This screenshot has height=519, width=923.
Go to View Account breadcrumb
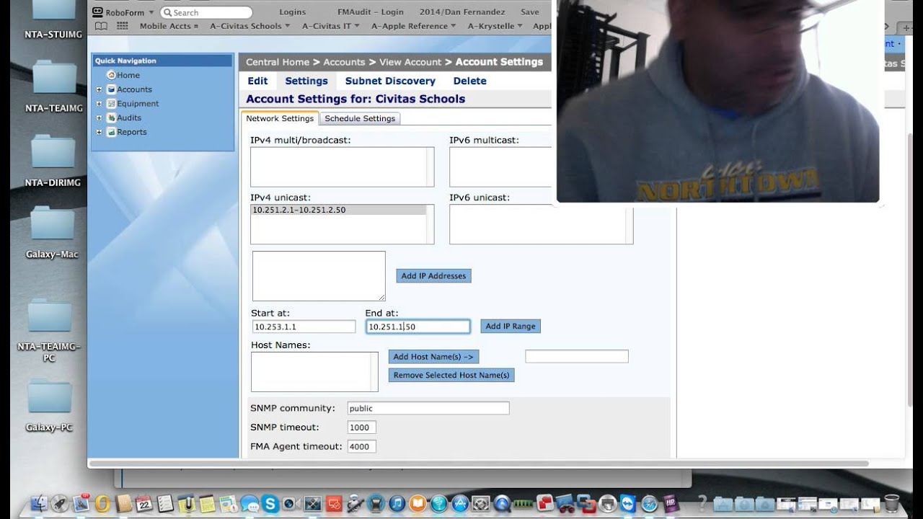(410, 62)
